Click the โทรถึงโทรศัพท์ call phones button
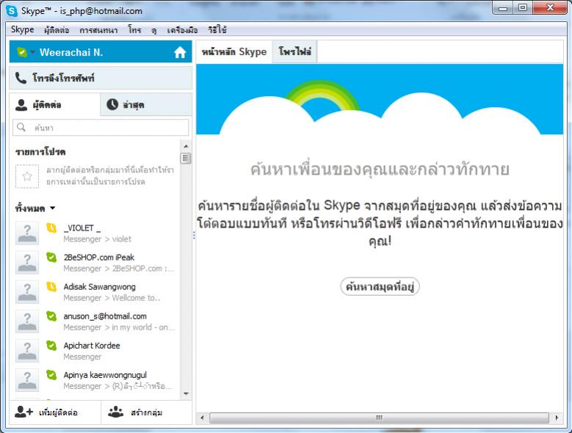Image resolution: width=572 pixels, height=433 pixels. coord(101,78)
